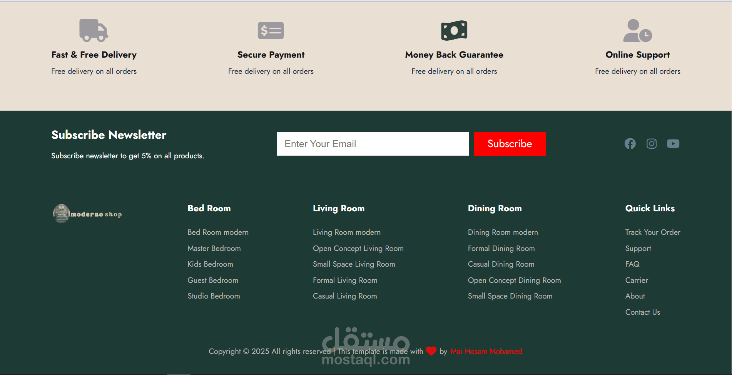Click the Secure Payment dollar card icon
732x375 pixels.
point(271,30)
